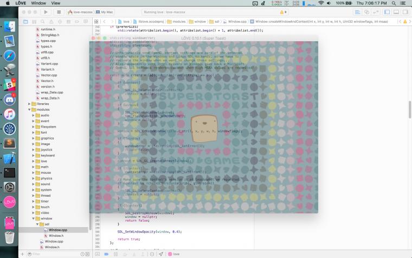Stop the running love scheme

pyautogui.click(x=59, y=12)
